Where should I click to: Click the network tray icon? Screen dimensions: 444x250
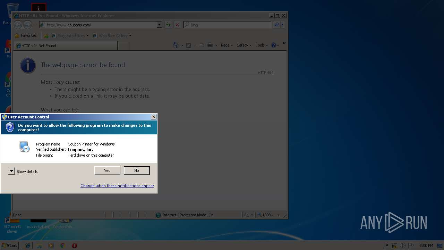click(394, 245)
